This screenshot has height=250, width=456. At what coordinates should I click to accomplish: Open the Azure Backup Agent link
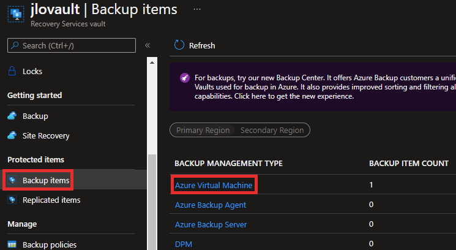[211, 205]
